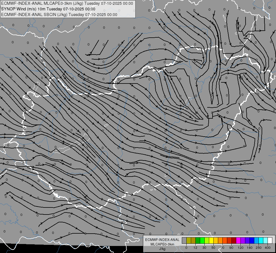Screen dimensions: 276x253
Task: Click the 250 tick label on the legend
Action: (x=259, y=247)
